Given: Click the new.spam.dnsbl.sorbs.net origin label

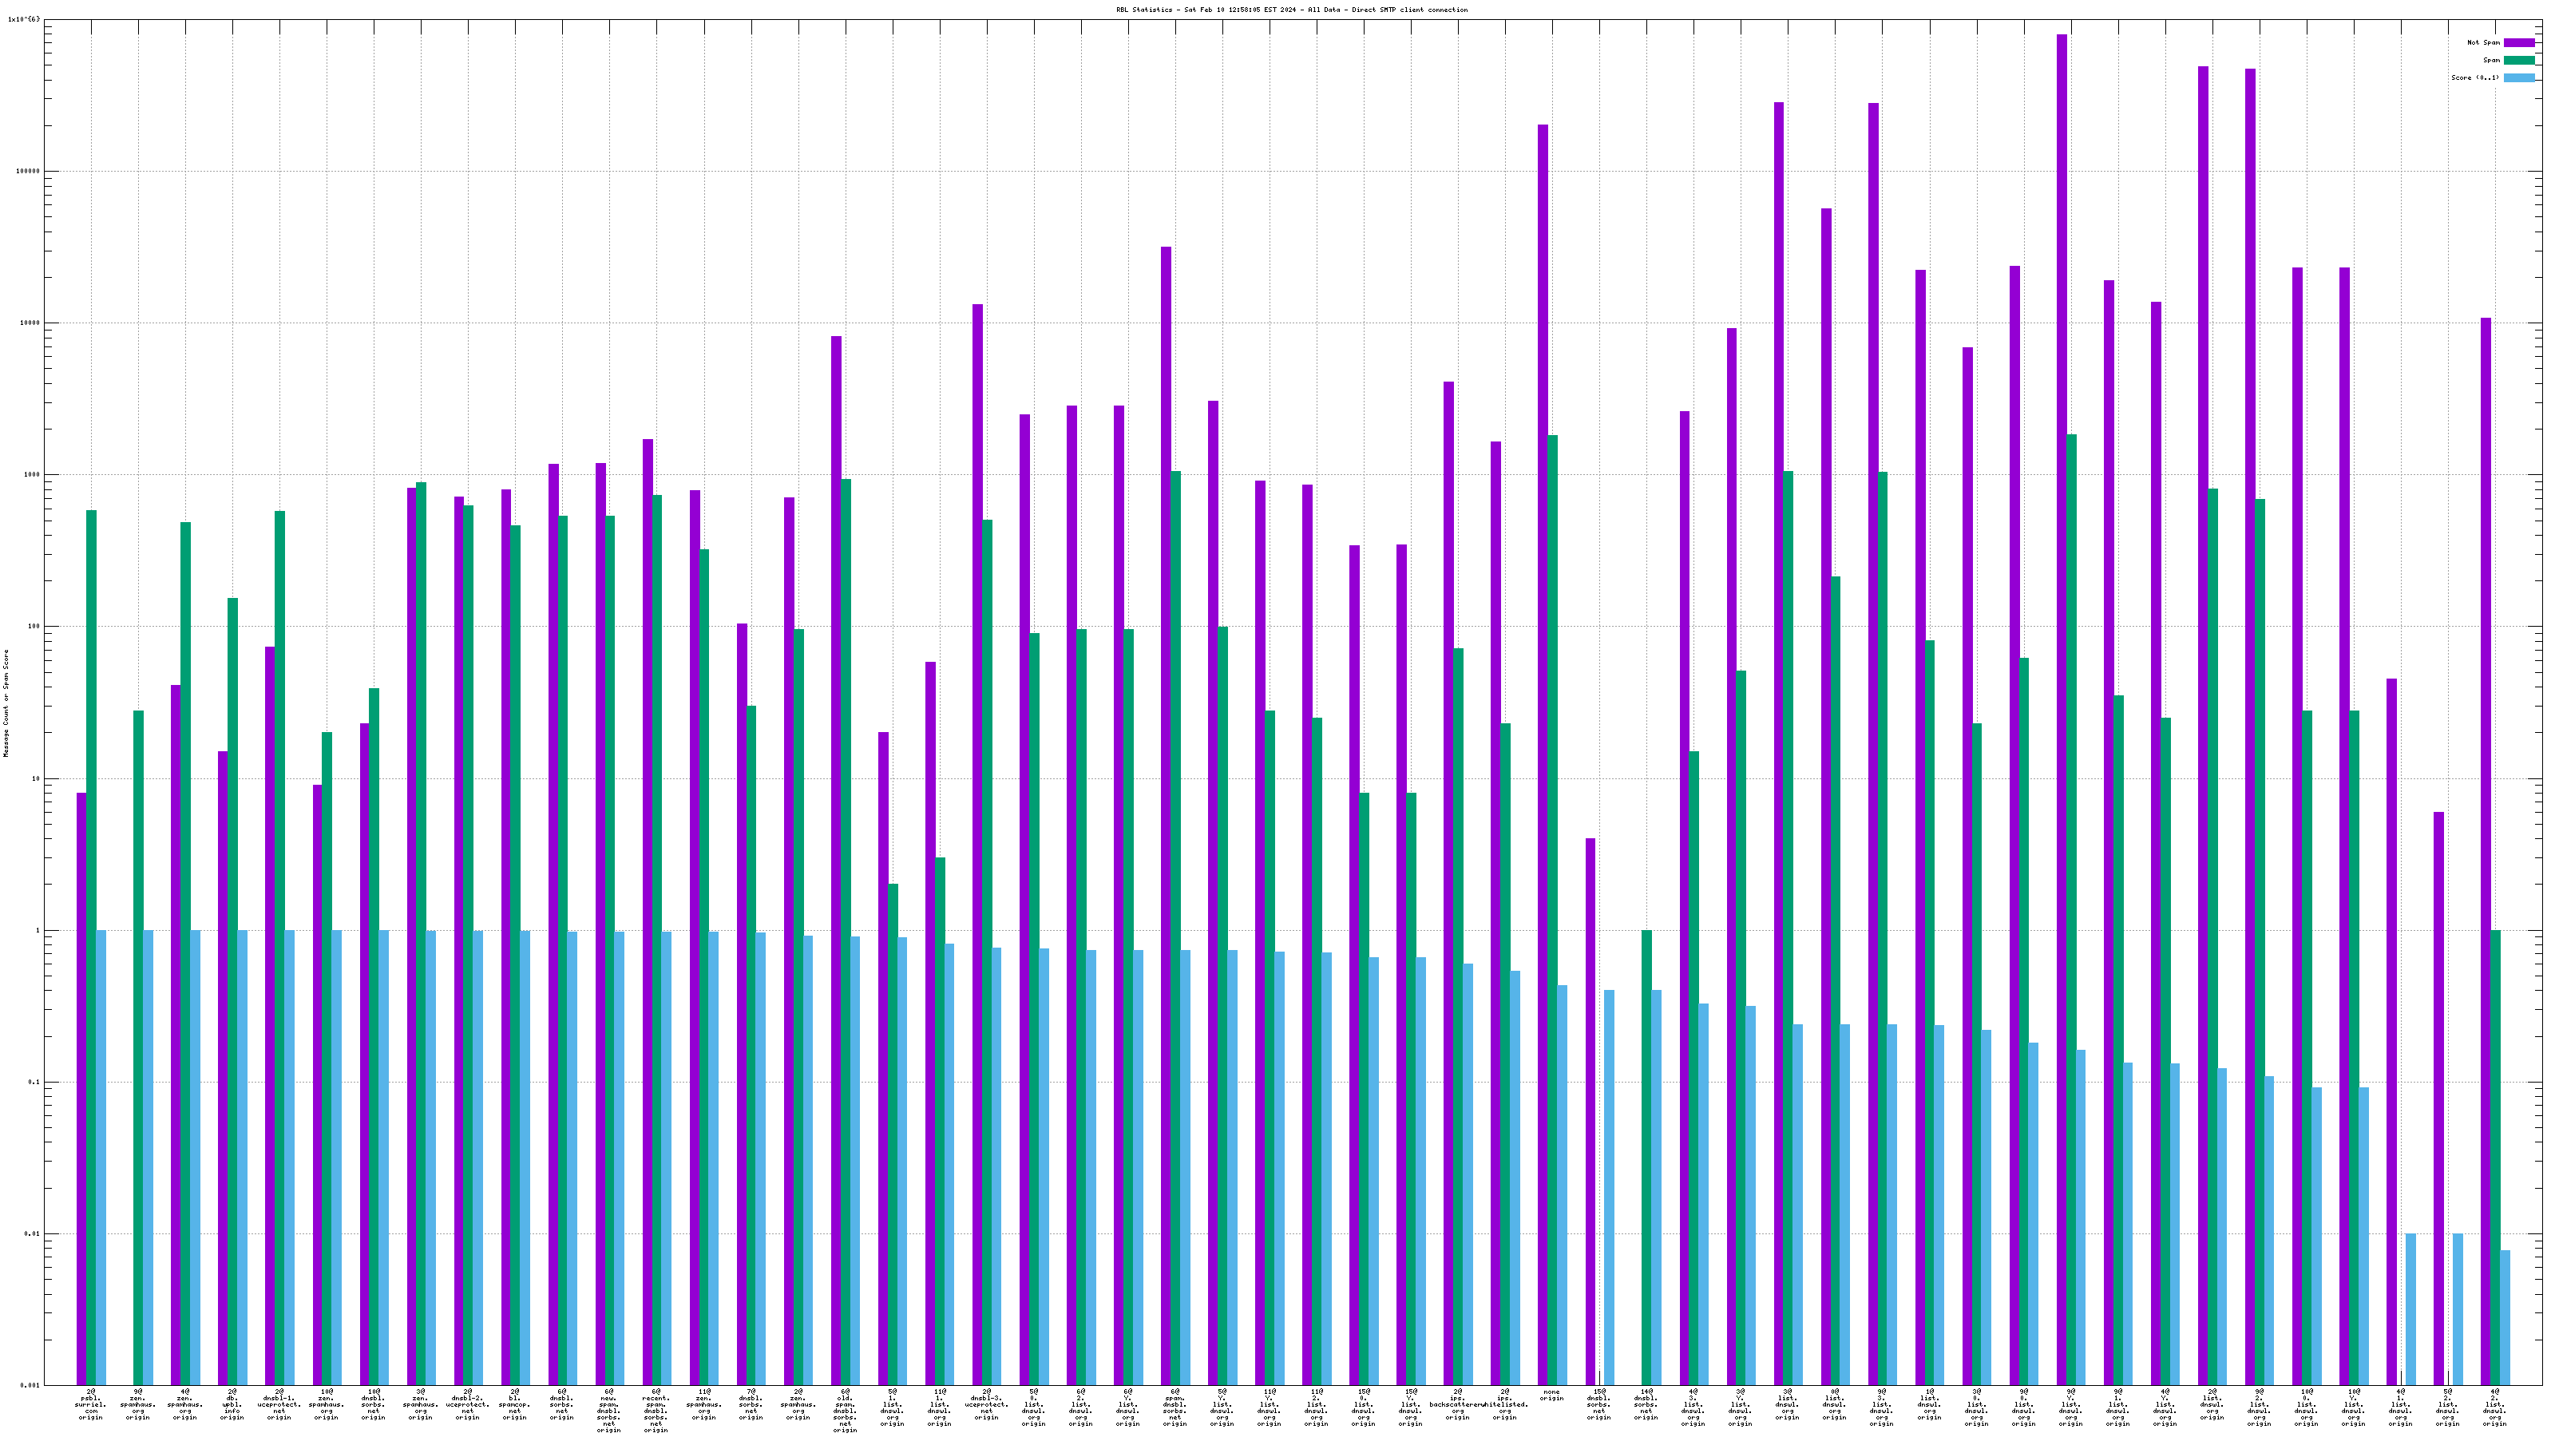Looking at the screenshot, I should point(609,1410).
